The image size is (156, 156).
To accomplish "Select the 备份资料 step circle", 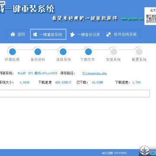I will point(38,52).
